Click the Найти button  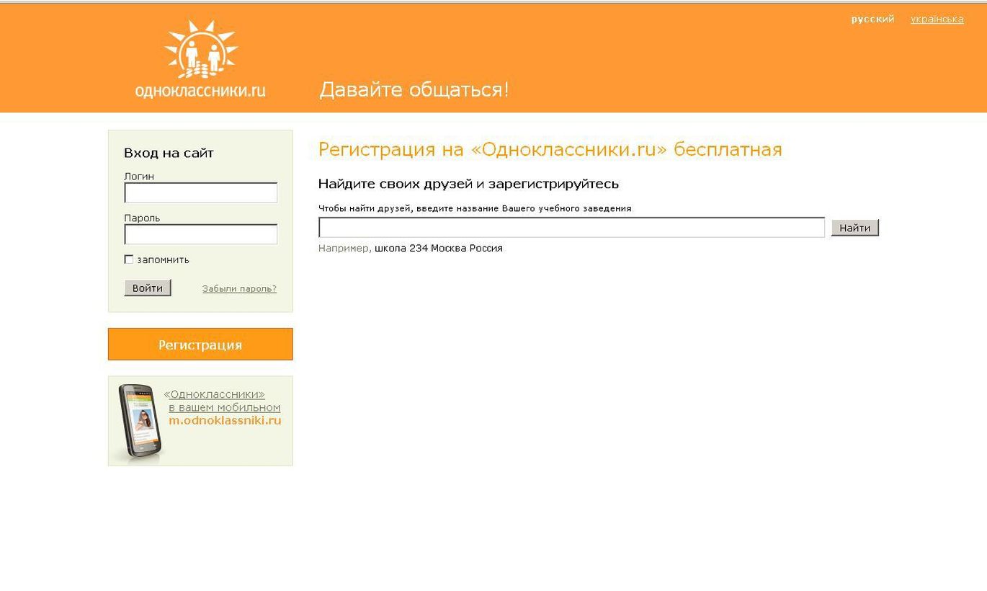coord(855,228)
